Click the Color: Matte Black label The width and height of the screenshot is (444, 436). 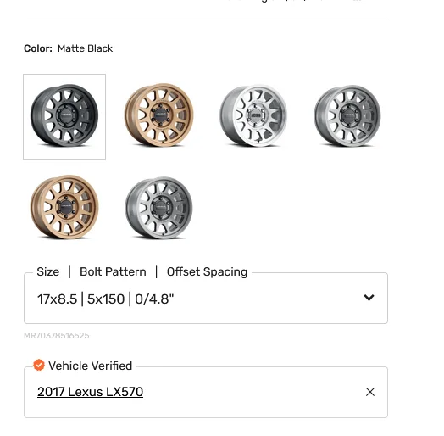point(69,48)
